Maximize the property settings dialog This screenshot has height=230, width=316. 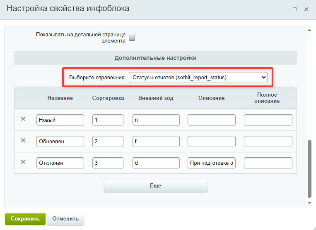click(294, 9)
